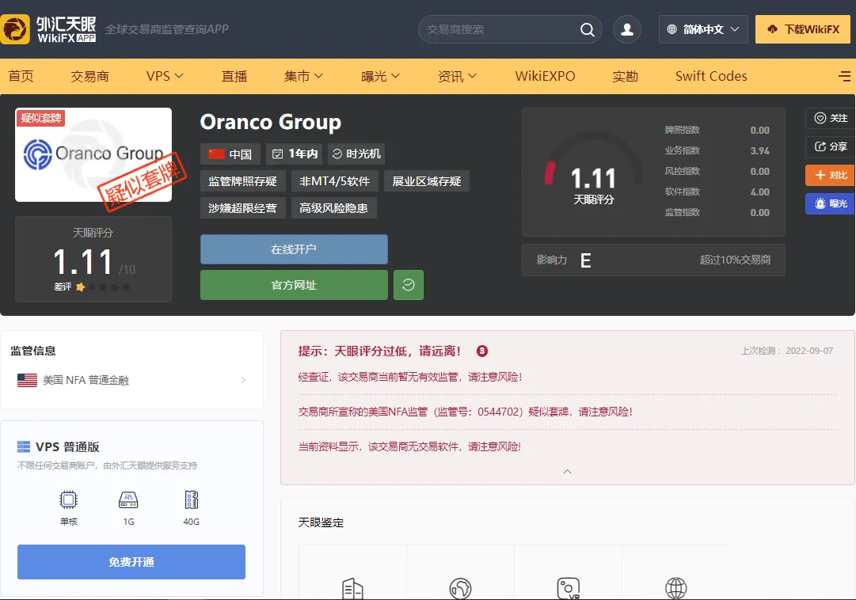Click the red 疑似套牌 corner badge

[41, 118]
